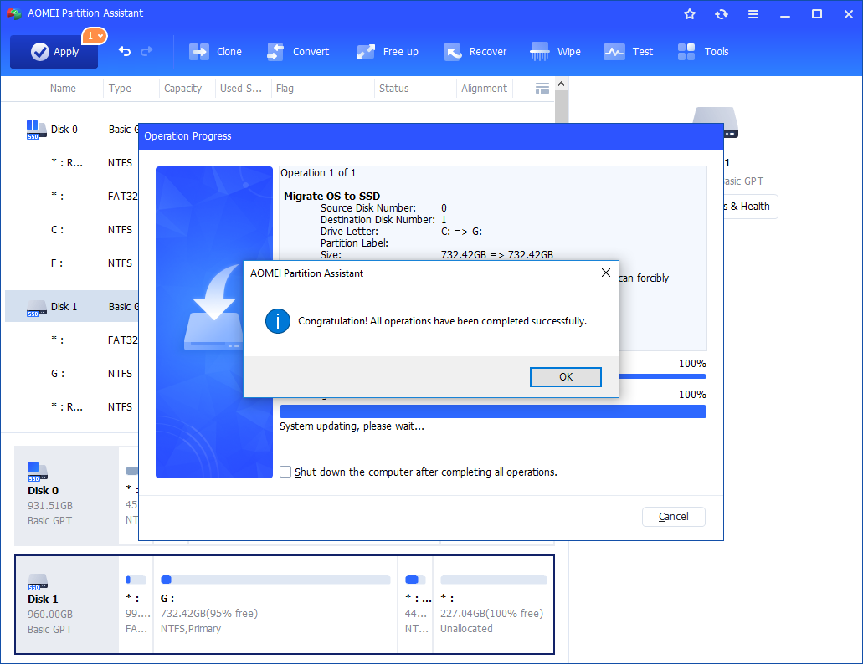863x664 pixels.
Task: Select the F: NTFS partition row
Action: [x=71, y=263]
